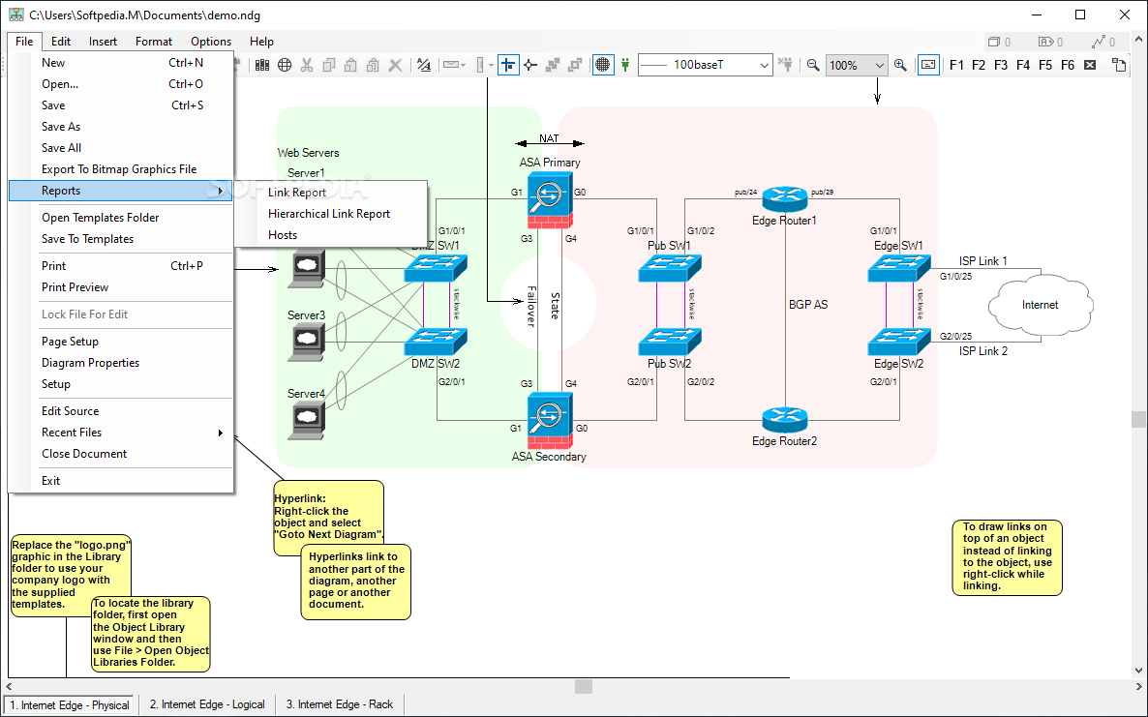
Task: Click the red X delete toolbar icon
Action: click(x=395, y=65)
